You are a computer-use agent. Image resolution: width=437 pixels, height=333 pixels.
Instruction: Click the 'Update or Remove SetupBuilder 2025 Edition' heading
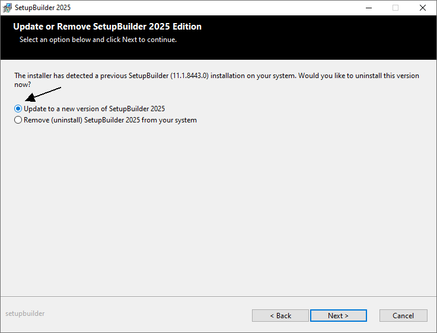point(107,27)
